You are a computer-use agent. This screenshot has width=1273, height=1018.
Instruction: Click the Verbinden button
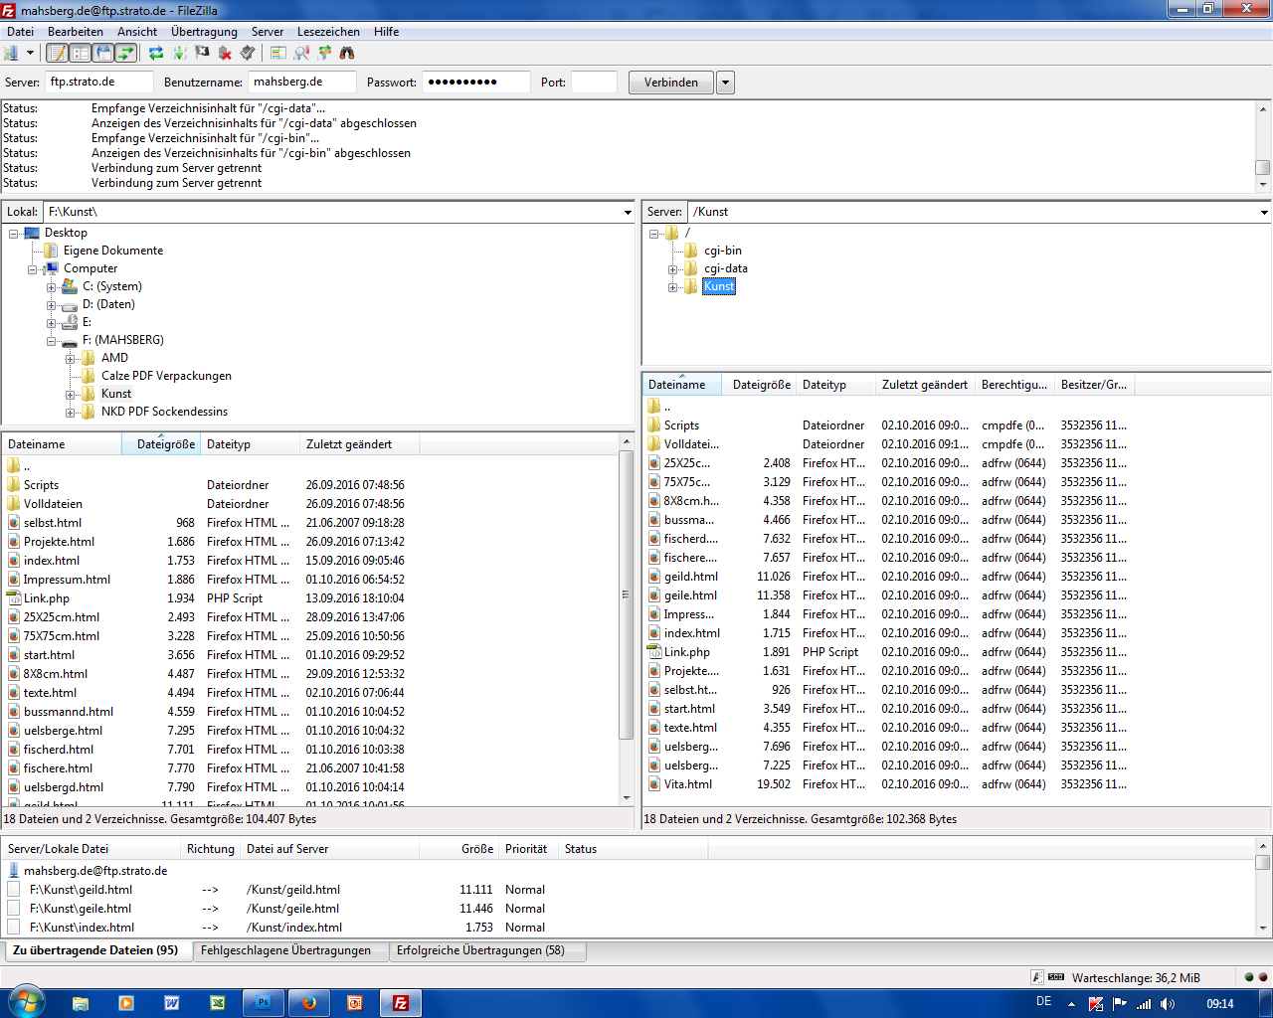coord(671,83)
